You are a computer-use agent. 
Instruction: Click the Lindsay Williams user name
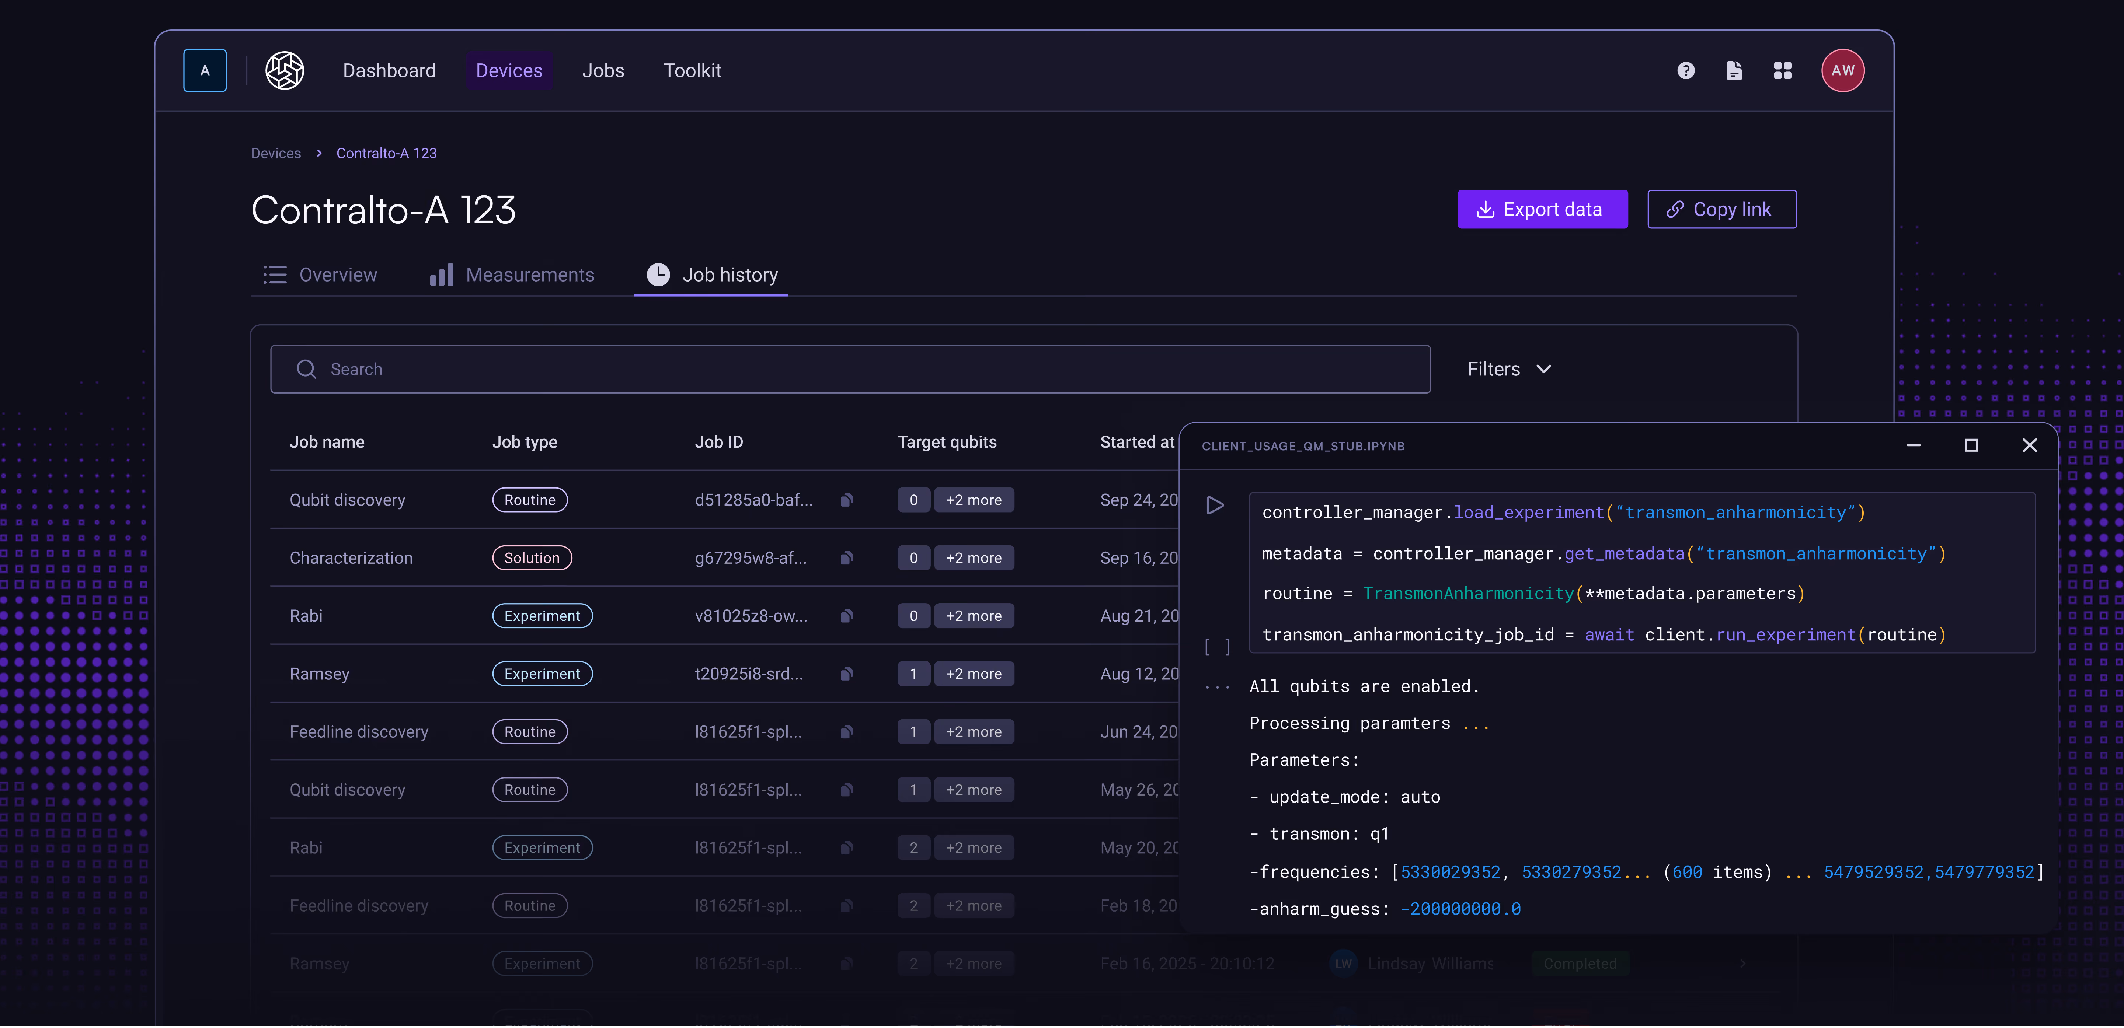coord(1431,964)
